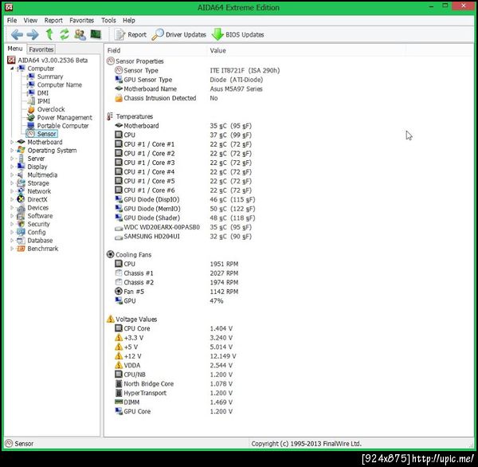Click the Security shield icon
The image size is (478, 467).
(x=21, y=224)
